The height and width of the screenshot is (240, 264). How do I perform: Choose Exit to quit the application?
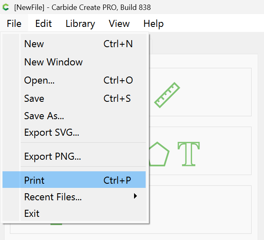pyautogui.click(x=32, y=214)
